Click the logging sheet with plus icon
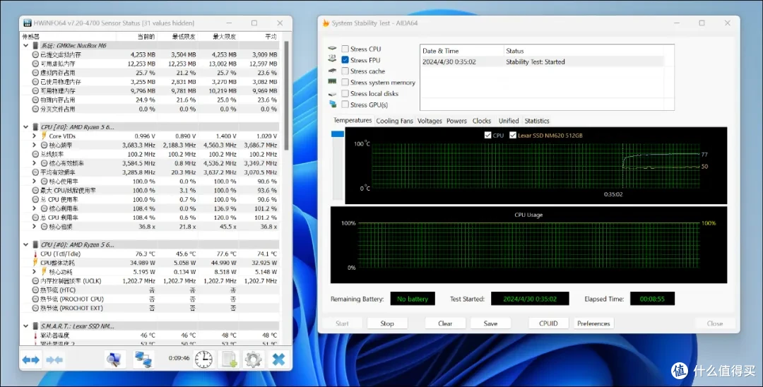Screen dimensions: 763x387 (229, 359)
